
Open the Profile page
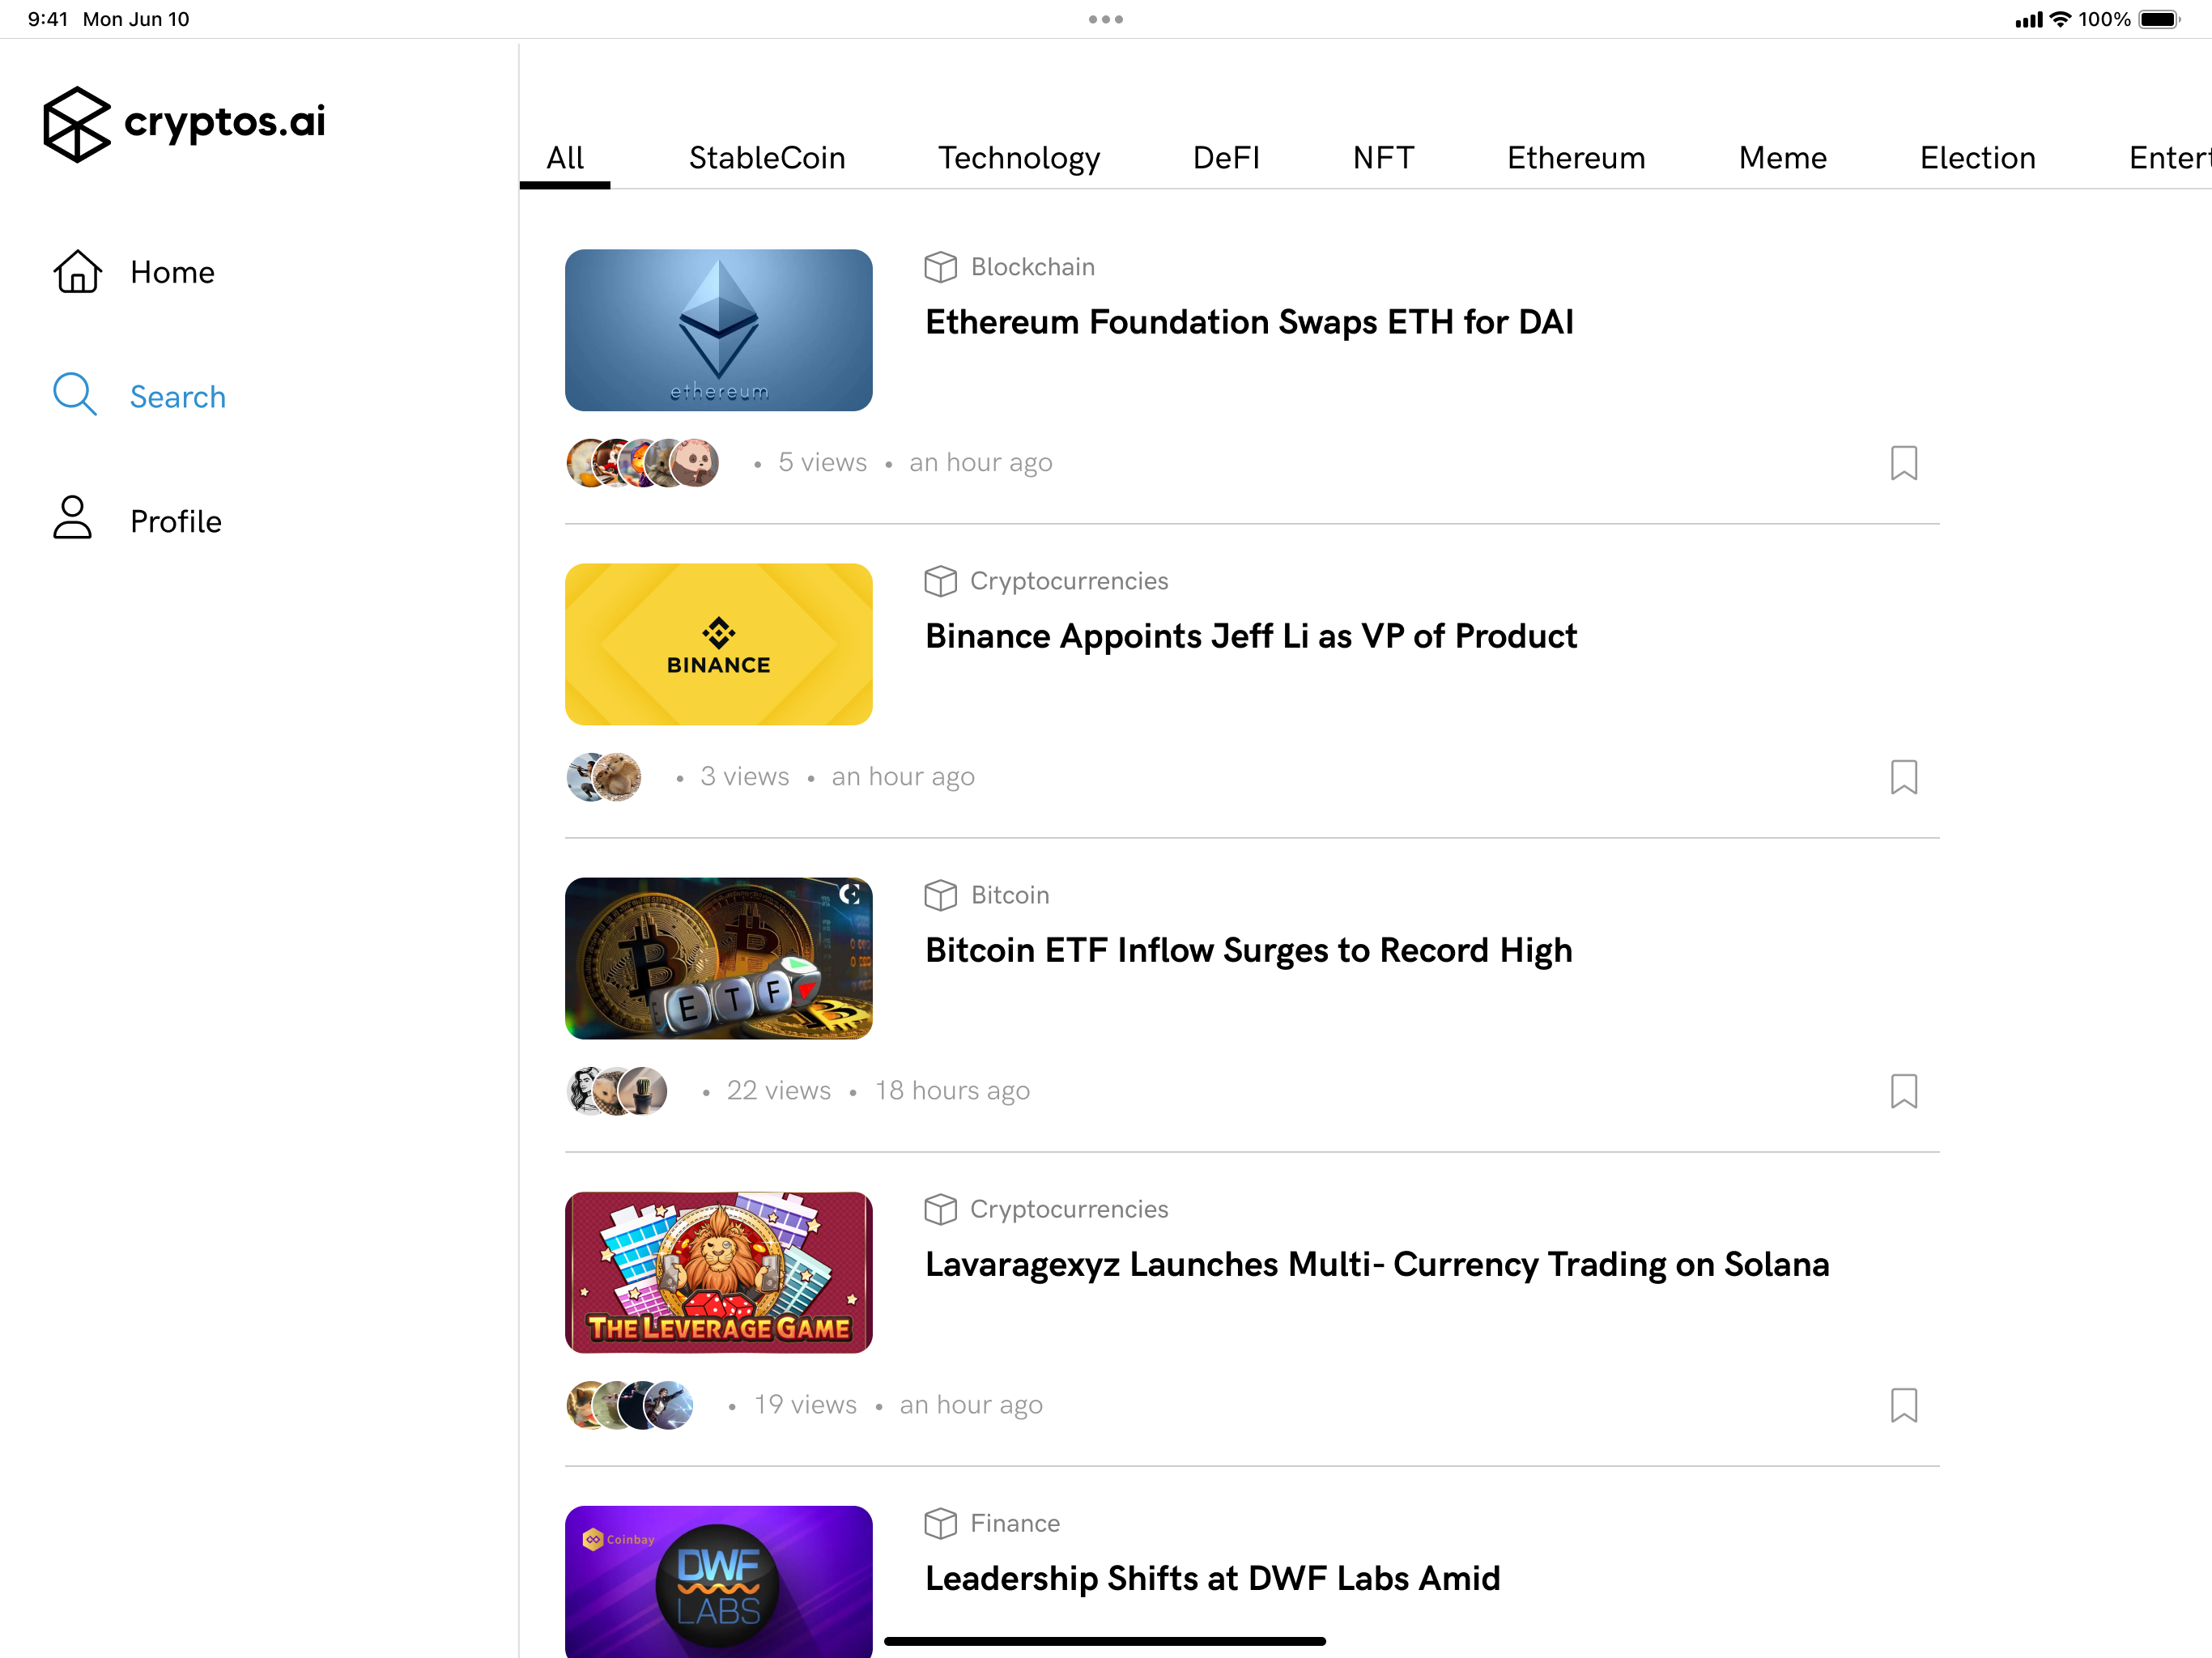point(137,520)
